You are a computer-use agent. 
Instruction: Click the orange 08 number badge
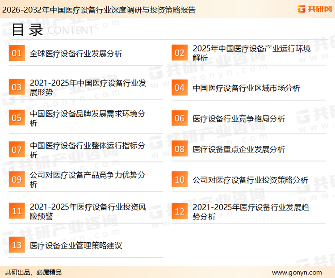tap(180, 149)
